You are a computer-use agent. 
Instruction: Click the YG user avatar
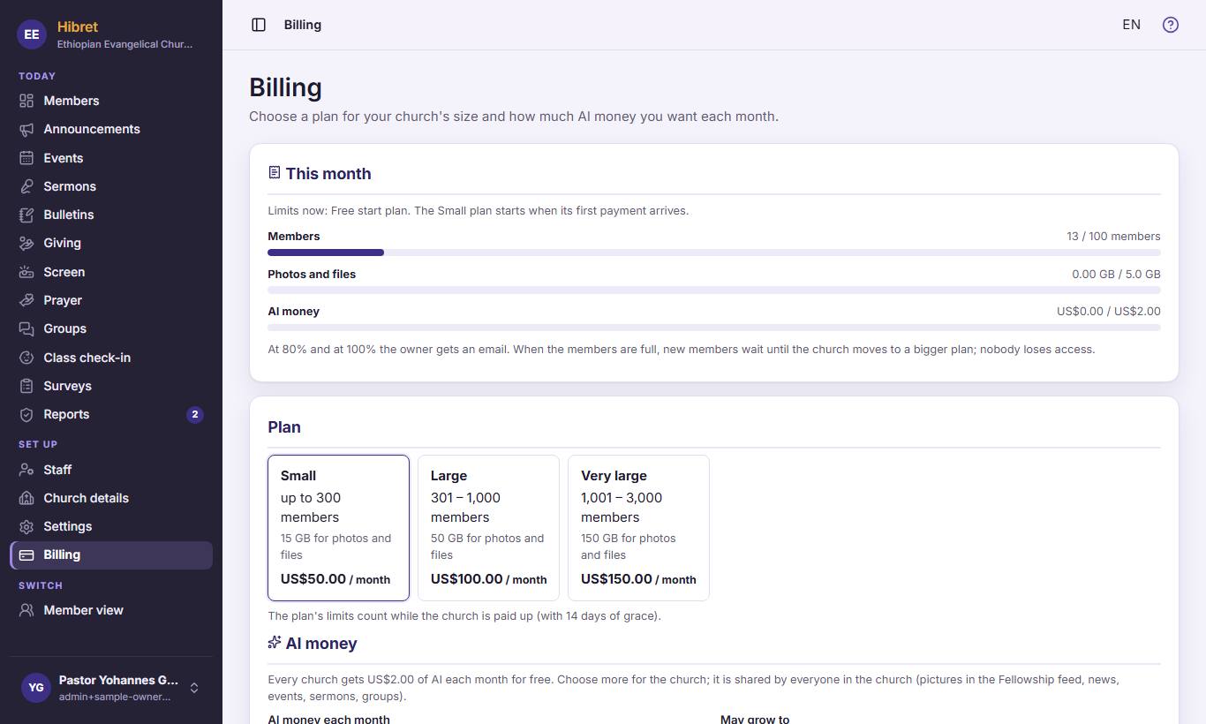tap(35, 688)
